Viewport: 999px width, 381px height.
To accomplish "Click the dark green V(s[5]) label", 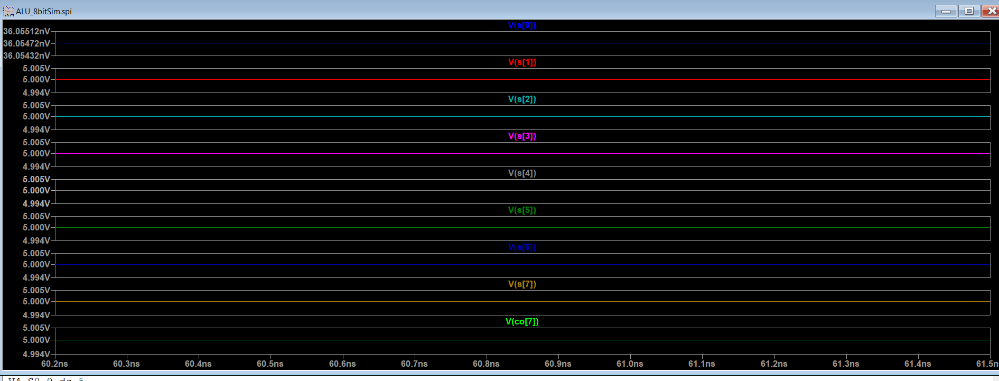I will [x=522, y=210].
